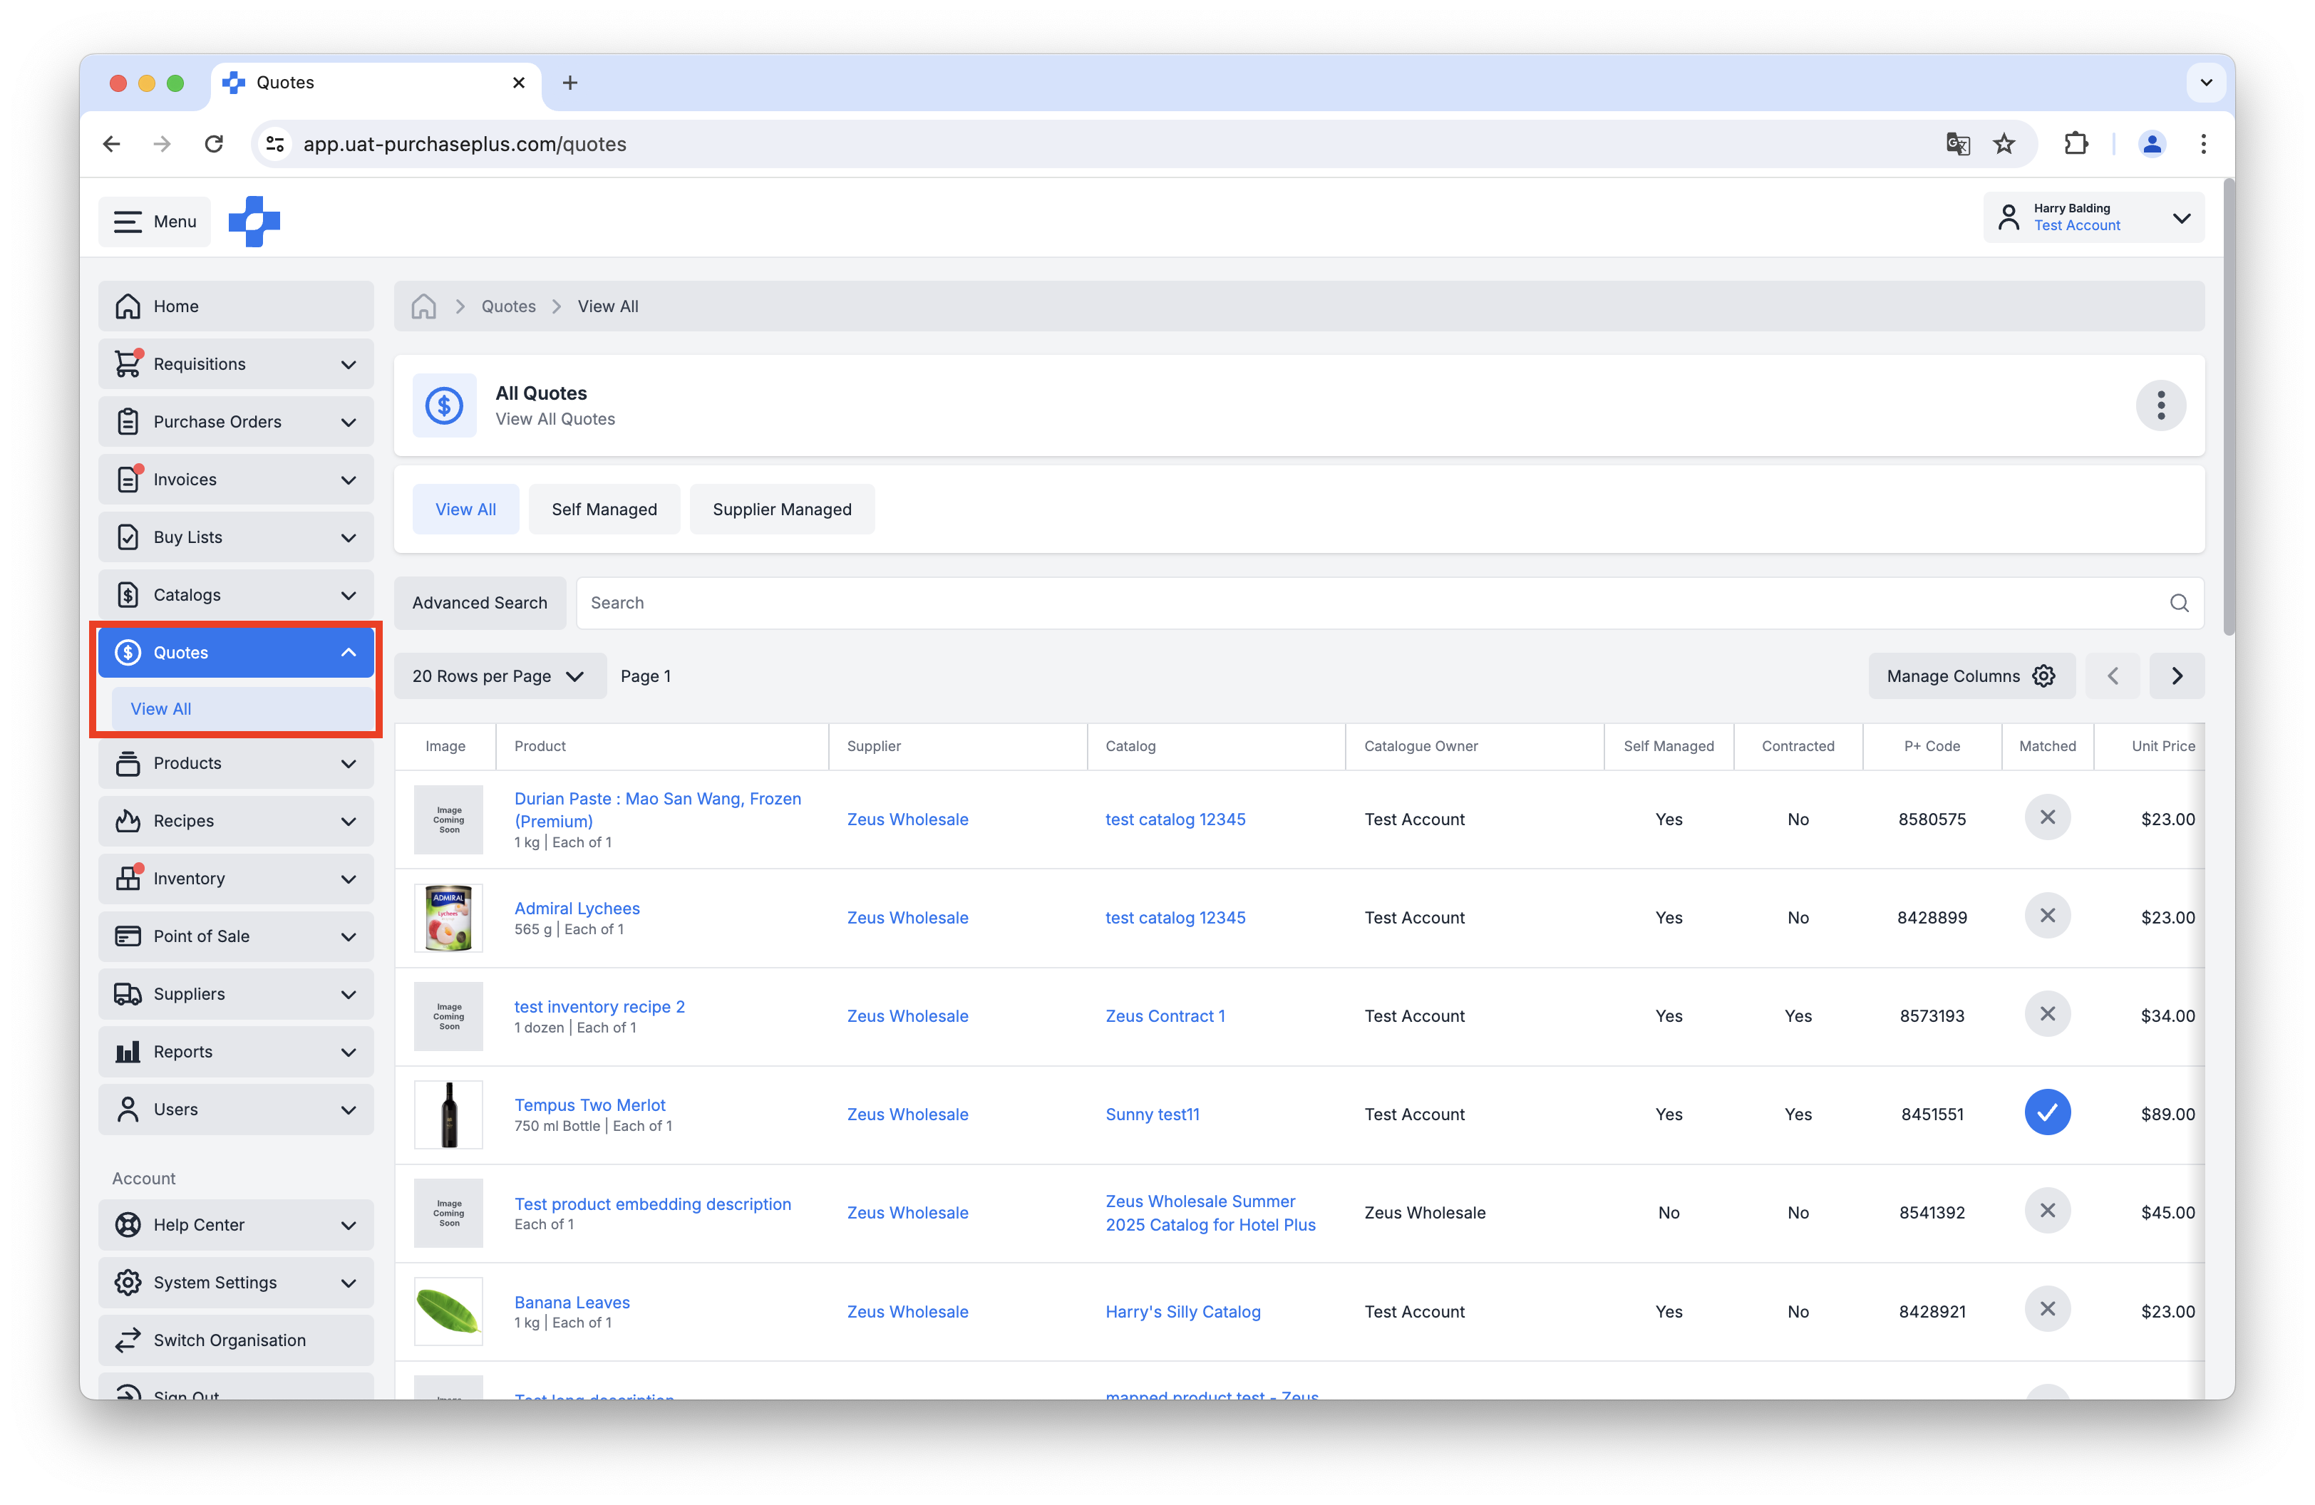
Task: Reload the page with browser refresh
Action: click(214, 144)
